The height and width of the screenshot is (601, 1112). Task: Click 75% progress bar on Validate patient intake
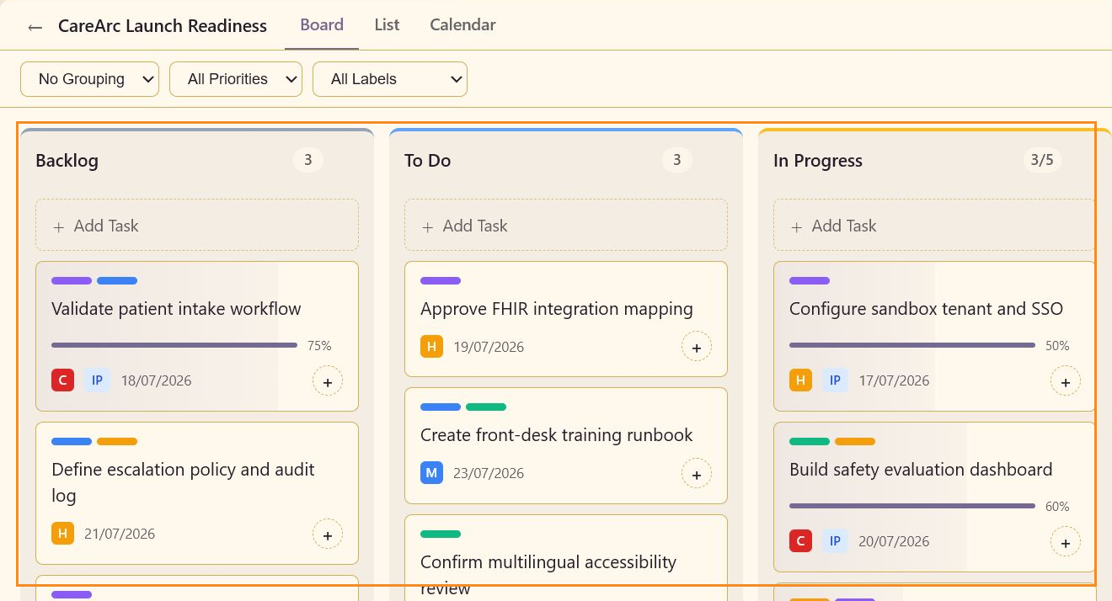point(174,345)
